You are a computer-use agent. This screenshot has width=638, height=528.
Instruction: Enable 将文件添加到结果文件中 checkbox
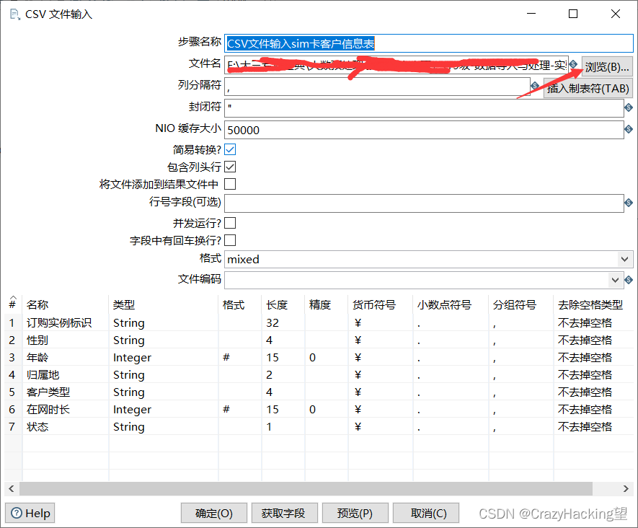click(230, 184)
